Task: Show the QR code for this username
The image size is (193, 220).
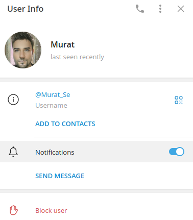Action: tap(179, 100)
